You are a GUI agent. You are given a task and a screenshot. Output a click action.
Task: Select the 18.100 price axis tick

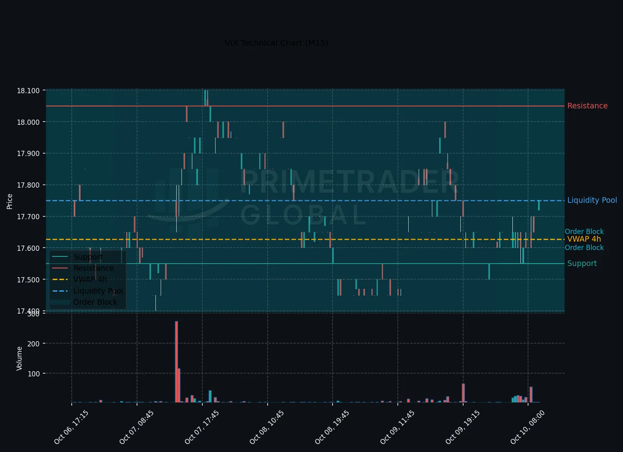28,90
